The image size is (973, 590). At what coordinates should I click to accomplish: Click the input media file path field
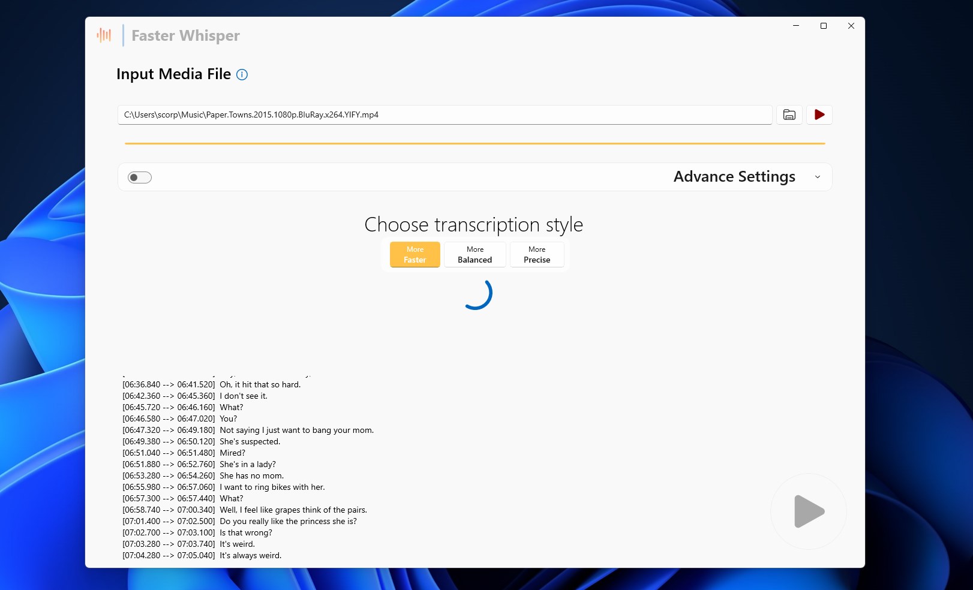click(x=445, y=115)
